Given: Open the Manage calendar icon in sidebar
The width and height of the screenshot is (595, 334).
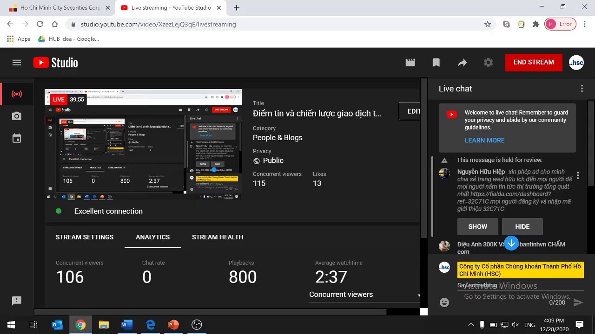Looking at the screenshot, I should pos(17,138).
